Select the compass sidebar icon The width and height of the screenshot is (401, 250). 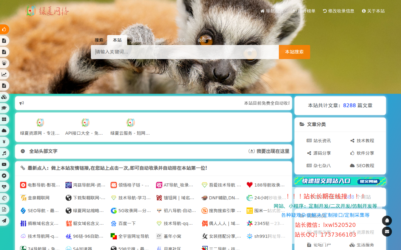(x=4, y=176)
